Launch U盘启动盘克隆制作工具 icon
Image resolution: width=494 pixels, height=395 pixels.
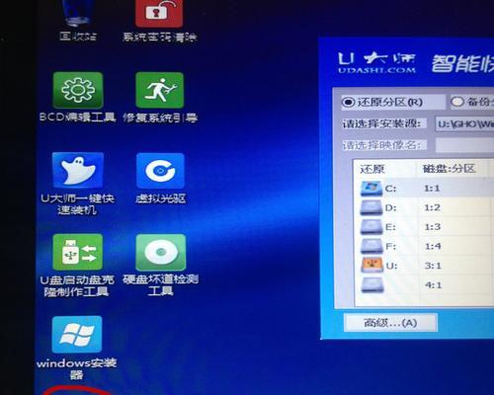coord(78,252)
